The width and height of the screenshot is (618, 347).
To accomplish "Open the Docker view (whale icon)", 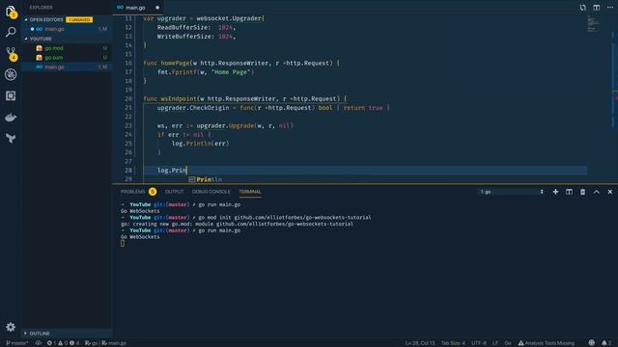I will point(11,117).
